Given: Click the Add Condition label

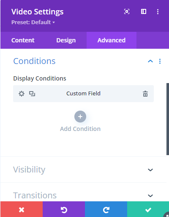Looking at the screenshot, I should tap(80, 129).
